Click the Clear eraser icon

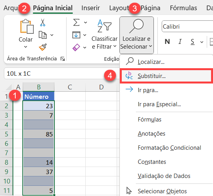point(76,47)
